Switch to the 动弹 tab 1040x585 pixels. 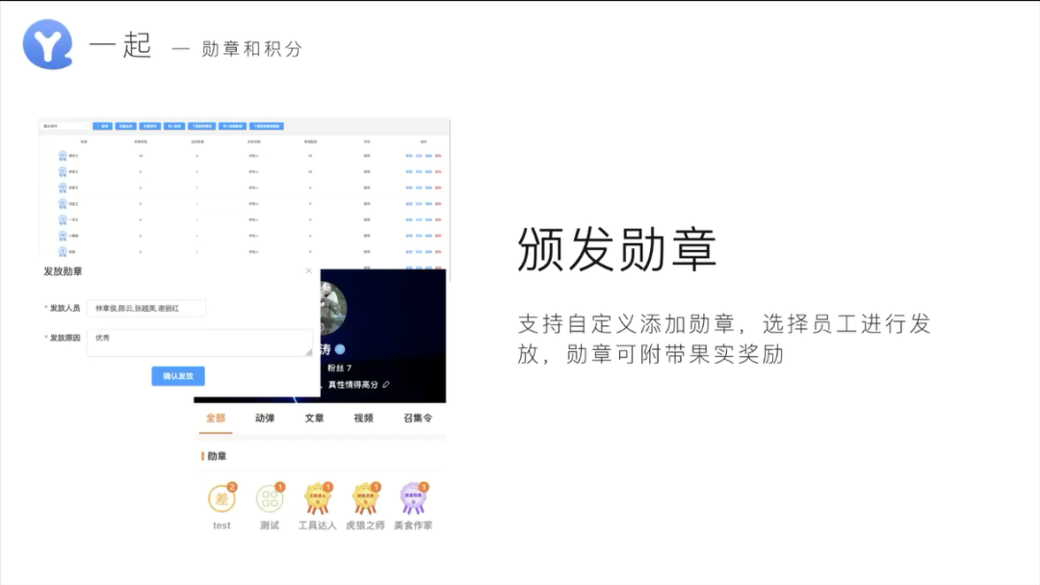pyautogui.click(x=265, y=418)
